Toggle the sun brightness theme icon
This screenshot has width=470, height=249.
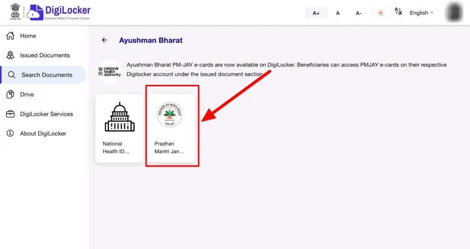(380, 13)
